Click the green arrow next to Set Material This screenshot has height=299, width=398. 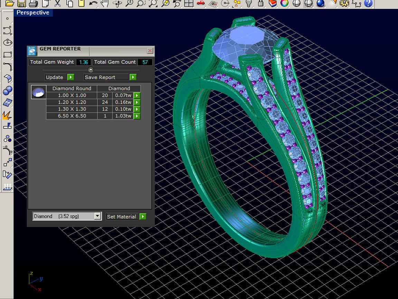click(x=143, y=217)
